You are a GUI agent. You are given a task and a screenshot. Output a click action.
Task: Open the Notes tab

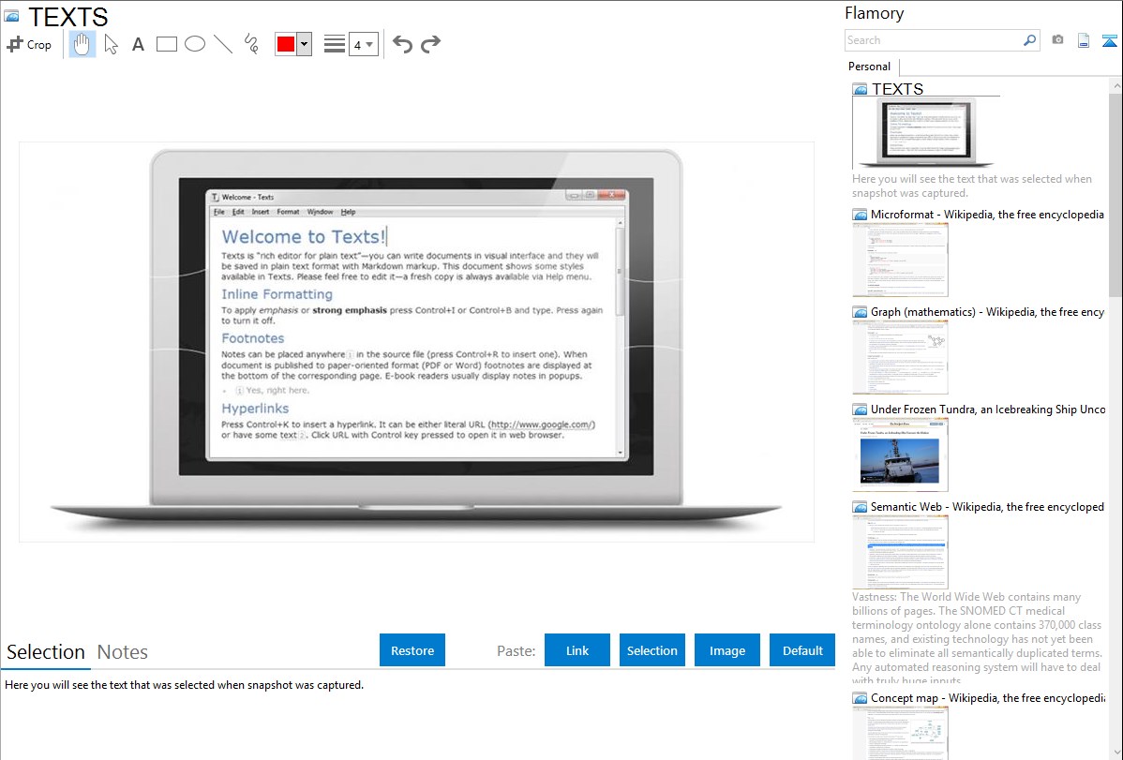[123, 652]
